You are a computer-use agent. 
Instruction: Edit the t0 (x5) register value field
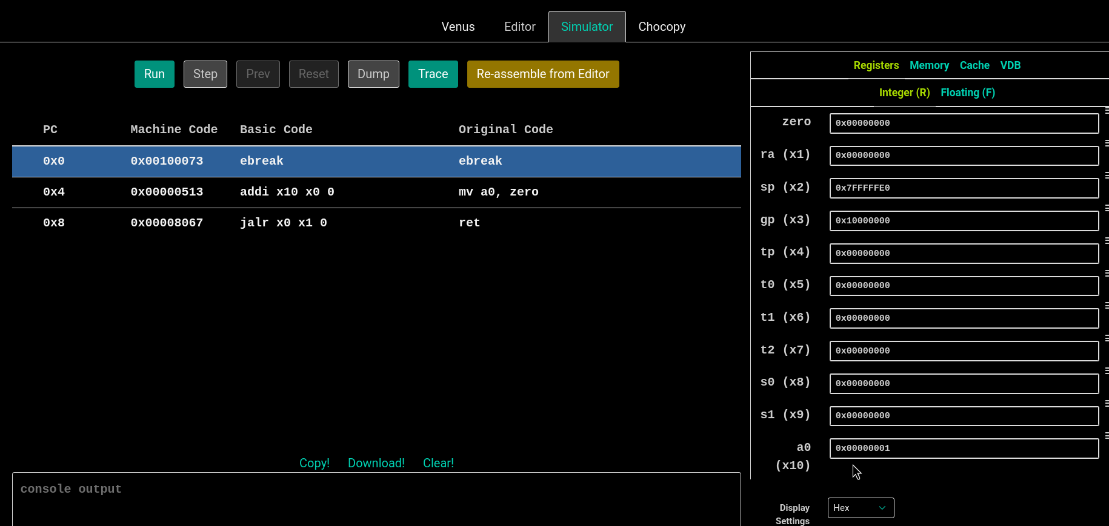[964, 286]
